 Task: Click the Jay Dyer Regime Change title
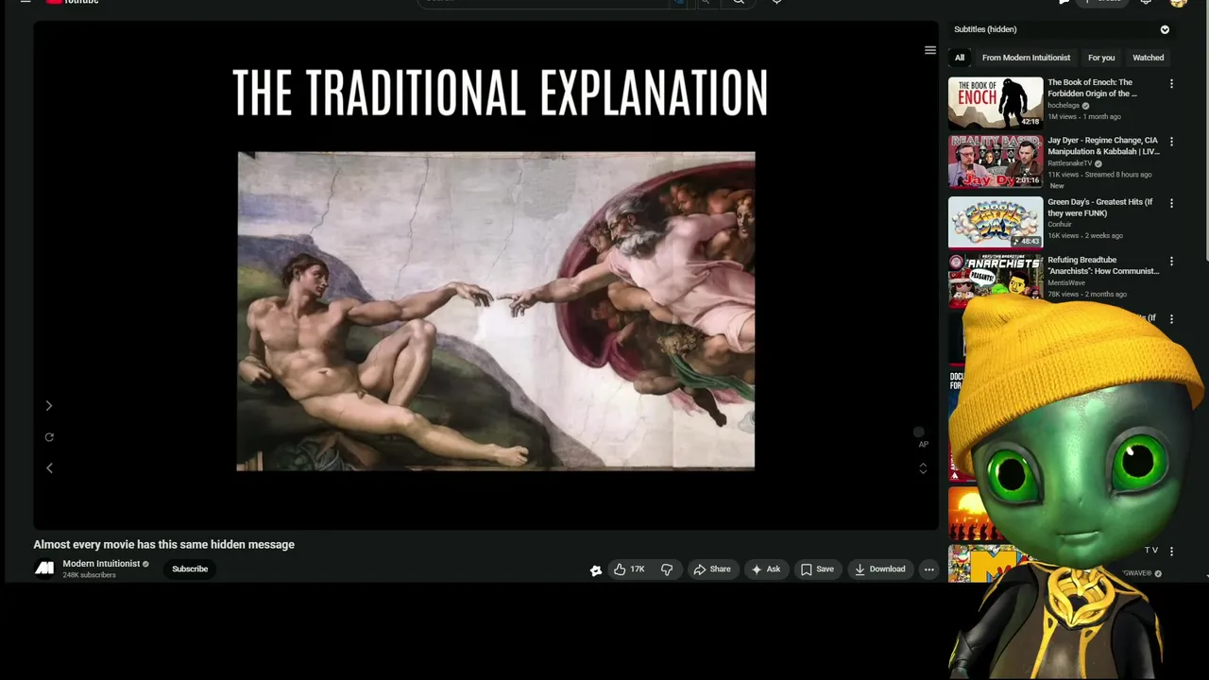point(1103,145)
